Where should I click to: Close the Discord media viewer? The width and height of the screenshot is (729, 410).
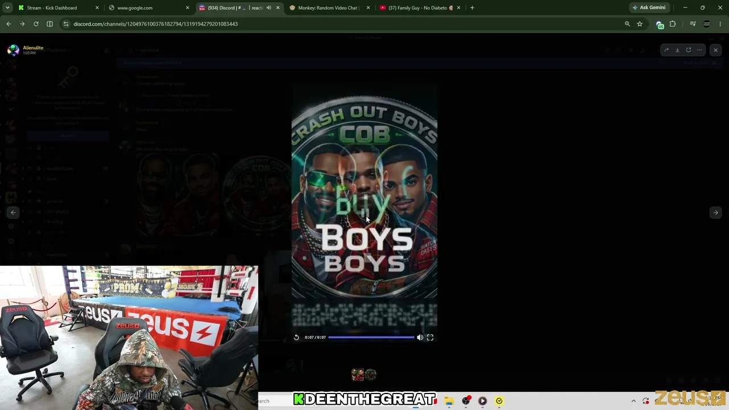716,50
